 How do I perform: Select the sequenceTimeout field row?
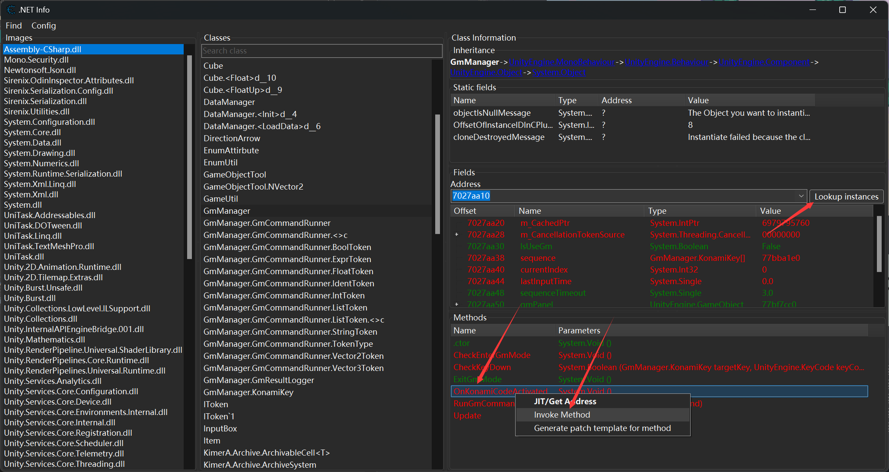point(661,293)
